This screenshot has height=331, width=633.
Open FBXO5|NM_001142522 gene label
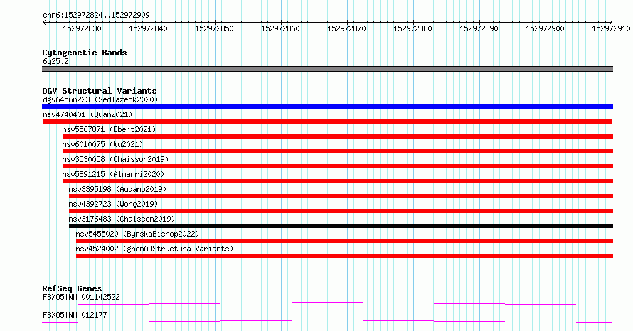coord(81,297)
